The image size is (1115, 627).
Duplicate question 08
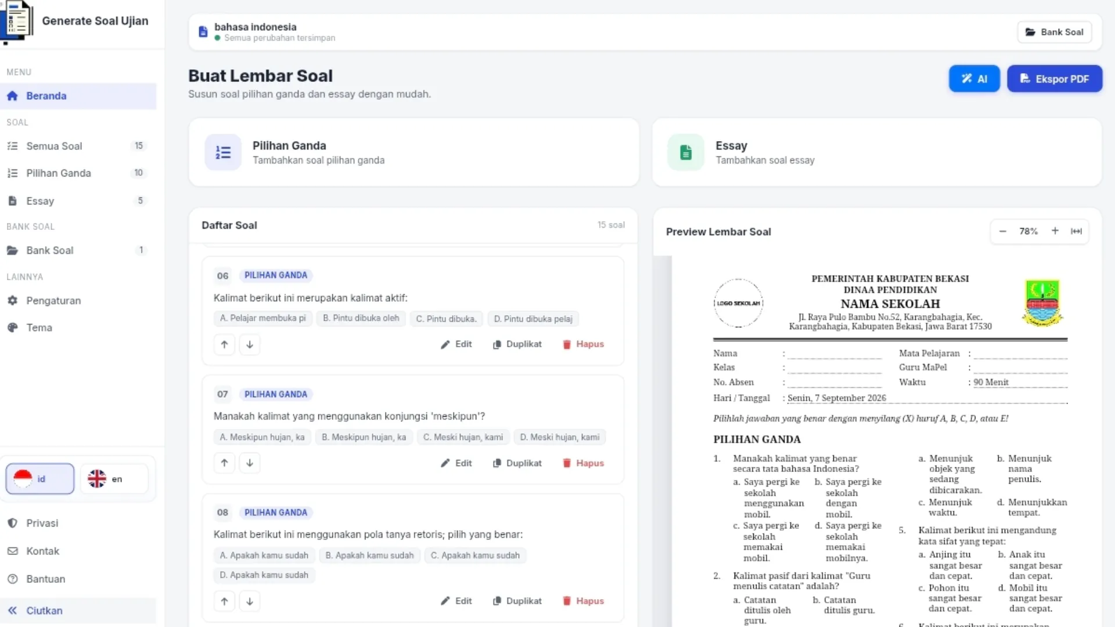pyautogui.click(x=517, y=601)
